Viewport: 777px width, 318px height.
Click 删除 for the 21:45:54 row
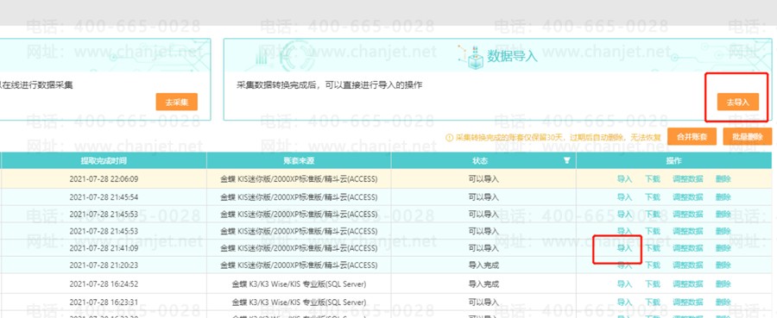coord(723,197)
